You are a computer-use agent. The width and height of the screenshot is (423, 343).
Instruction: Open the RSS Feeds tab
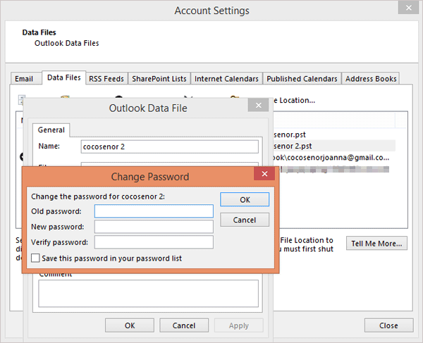(106, 79)
